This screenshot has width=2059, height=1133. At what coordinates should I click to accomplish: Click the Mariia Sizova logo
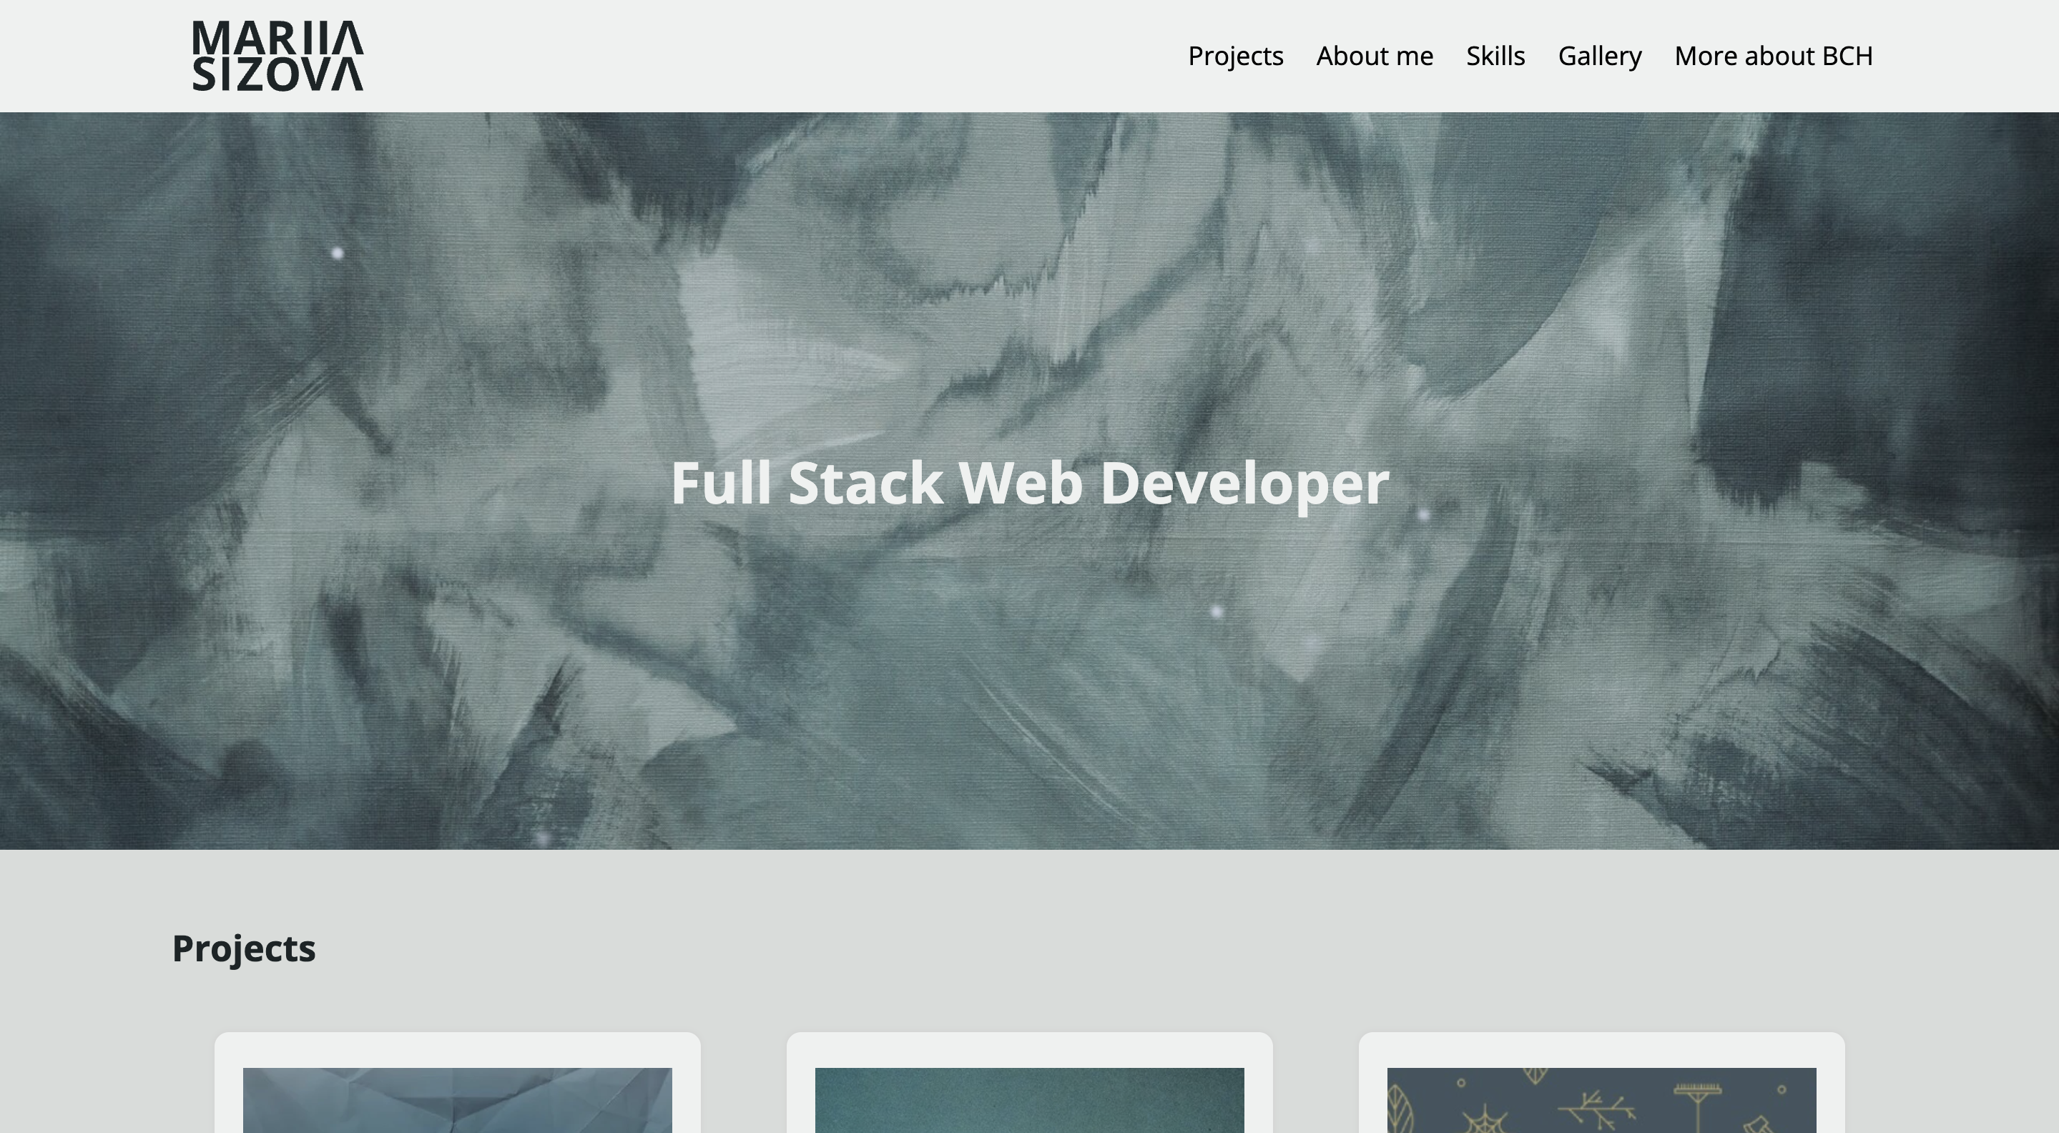278,56
